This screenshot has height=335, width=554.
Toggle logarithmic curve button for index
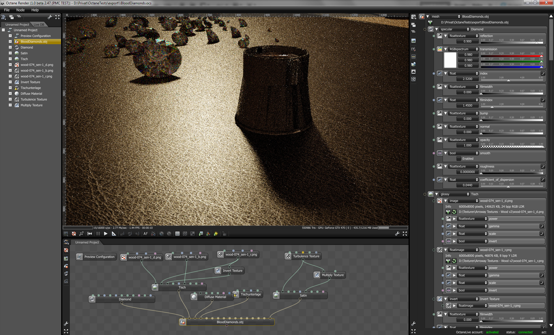[x=542, y=73]
